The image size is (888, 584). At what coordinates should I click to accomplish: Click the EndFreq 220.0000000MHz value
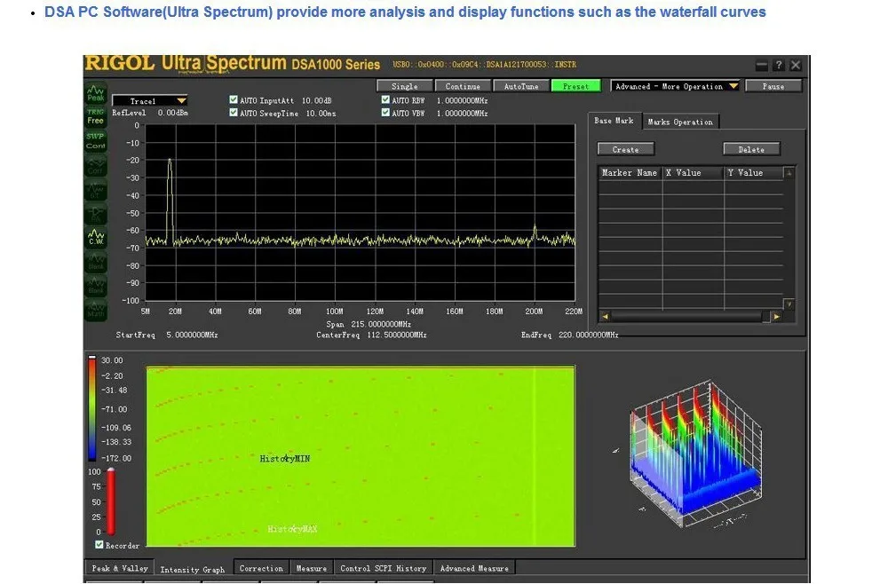589,335
